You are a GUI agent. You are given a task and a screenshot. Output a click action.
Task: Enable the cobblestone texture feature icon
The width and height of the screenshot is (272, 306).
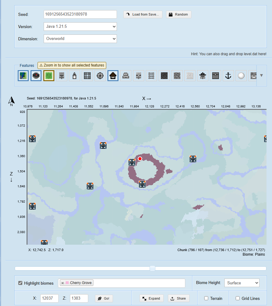[177, 76]
